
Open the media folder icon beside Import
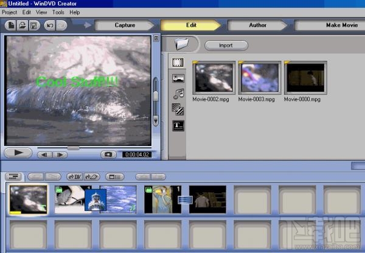[x=182, y=44]
